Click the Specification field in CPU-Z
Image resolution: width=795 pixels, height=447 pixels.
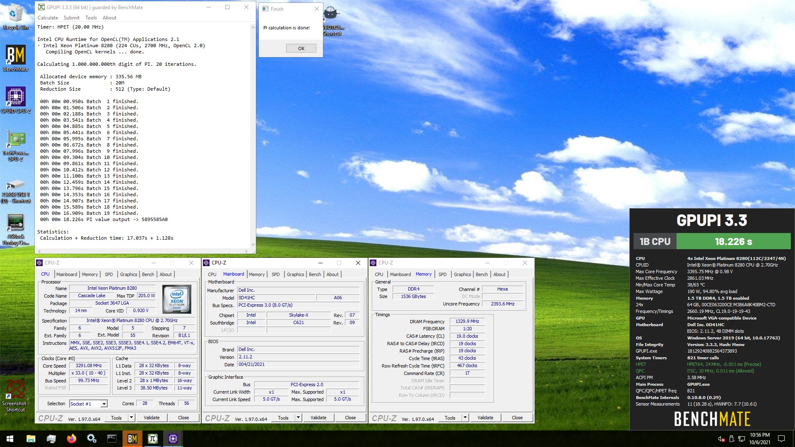click(132, 321)
